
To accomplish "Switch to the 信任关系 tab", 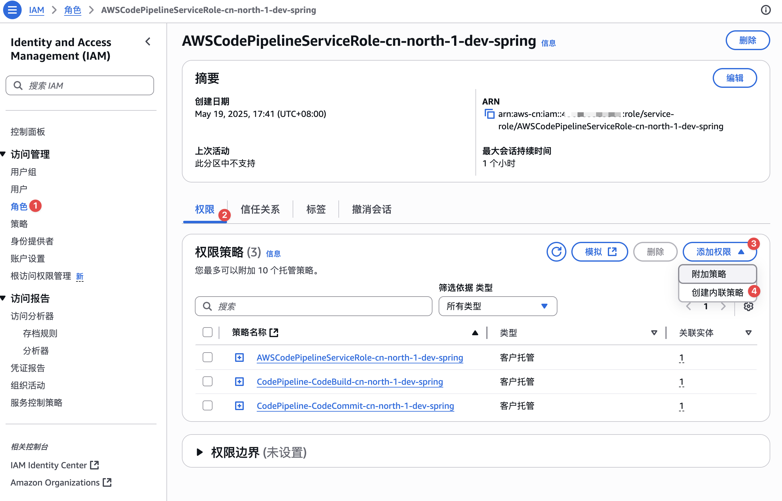I will point(260,209).
